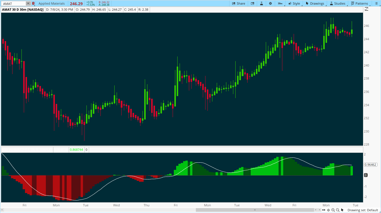The height and width of the screenshot is (213, 381).
Task: Open the Edit studies flask icon
Action: coord(261,3)
